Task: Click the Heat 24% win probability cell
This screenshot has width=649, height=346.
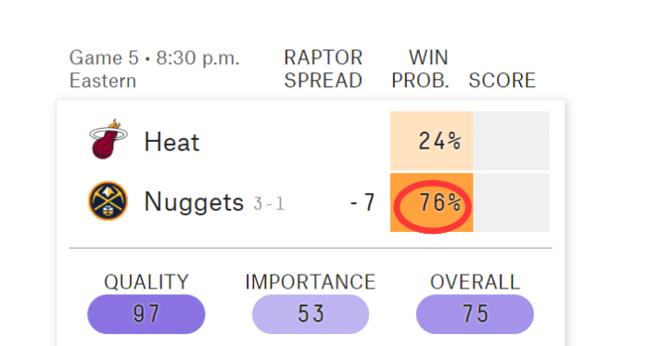Action: coord(432,141)
